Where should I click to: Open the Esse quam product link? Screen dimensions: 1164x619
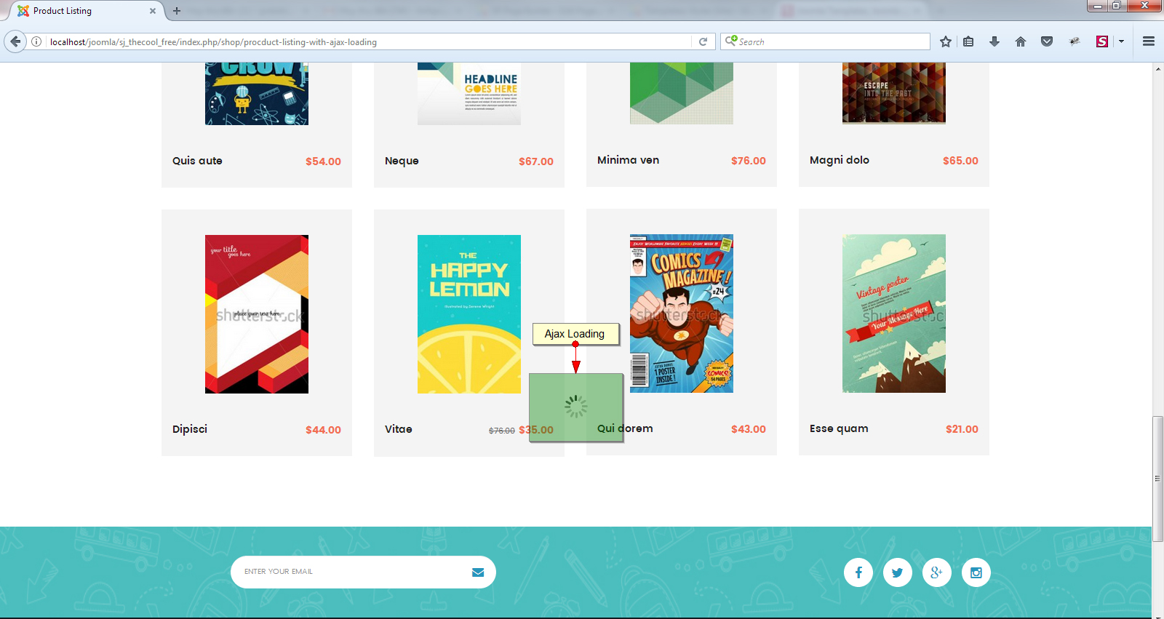point(839,428)
